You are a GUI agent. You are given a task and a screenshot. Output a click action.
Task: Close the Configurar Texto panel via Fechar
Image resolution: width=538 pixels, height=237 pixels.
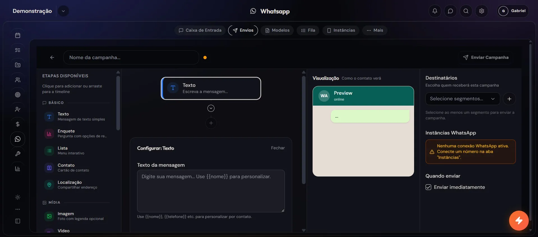tap(278, 148)
